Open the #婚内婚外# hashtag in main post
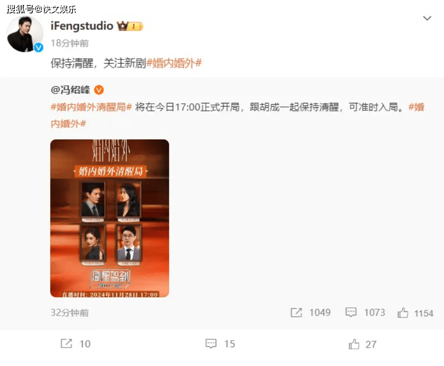 [174, 63]
